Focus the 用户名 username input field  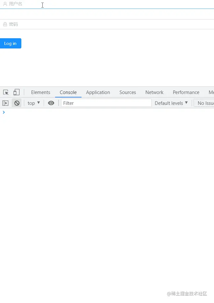(x=107, y=4)
